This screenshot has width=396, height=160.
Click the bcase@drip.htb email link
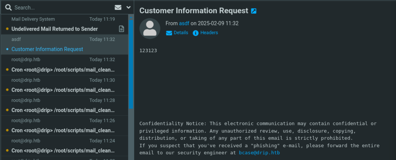pos(259,153)
